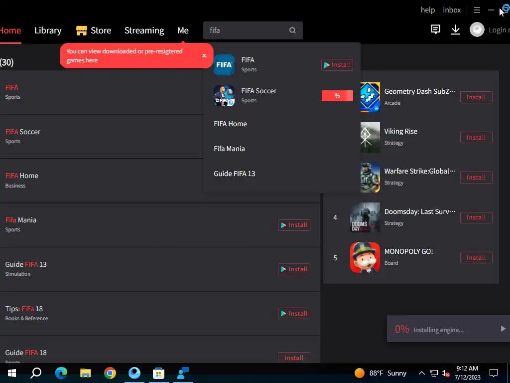Open the inbox link

[451, 10]
